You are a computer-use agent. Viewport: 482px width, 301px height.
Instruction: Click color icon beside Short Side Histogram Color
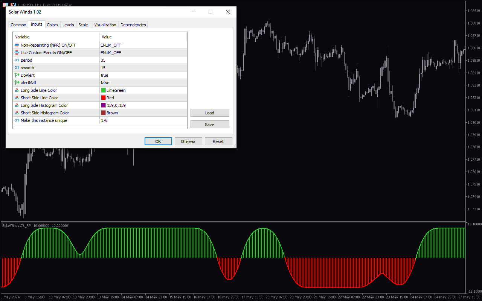[x=17, y=113]
